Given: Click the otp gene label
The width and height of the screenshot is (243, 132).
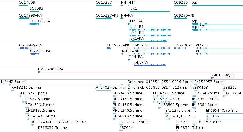Looking at the screenshot, I should (x=194, y=3).
